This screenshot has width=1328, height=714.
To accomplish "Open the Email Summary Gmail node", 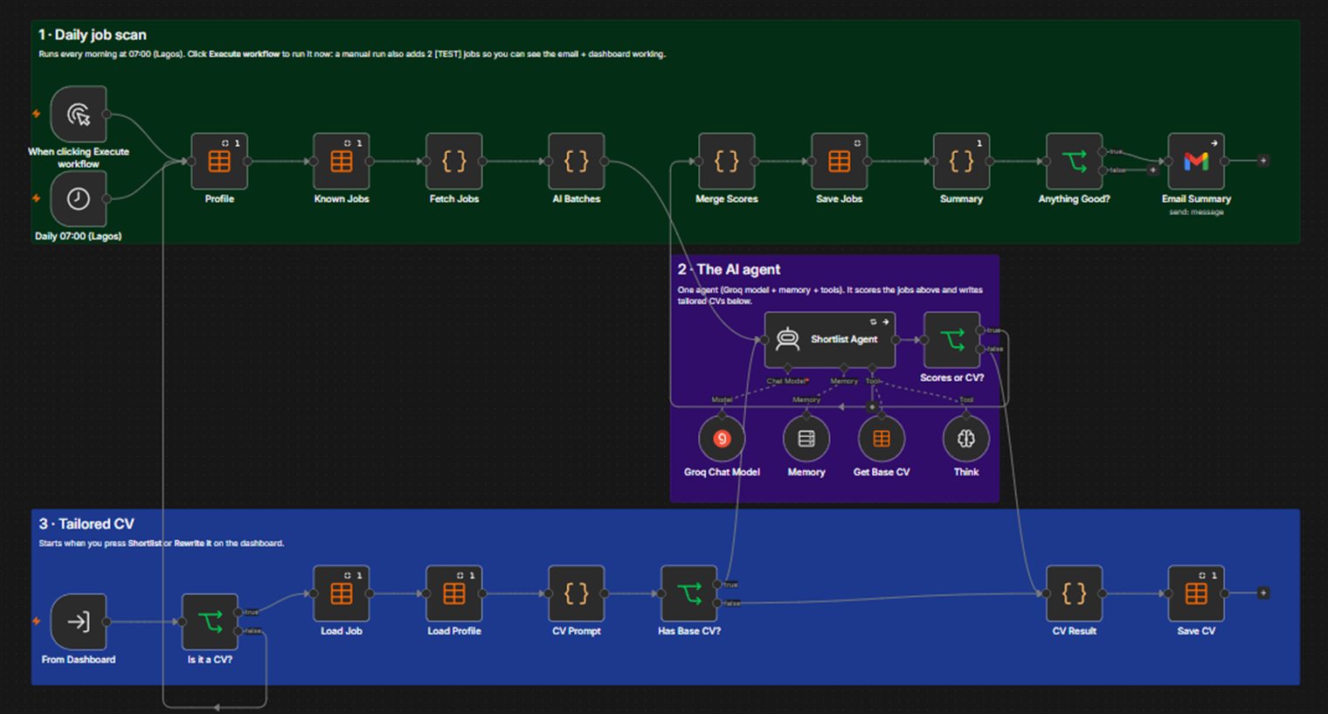I will coord(1196,161).
